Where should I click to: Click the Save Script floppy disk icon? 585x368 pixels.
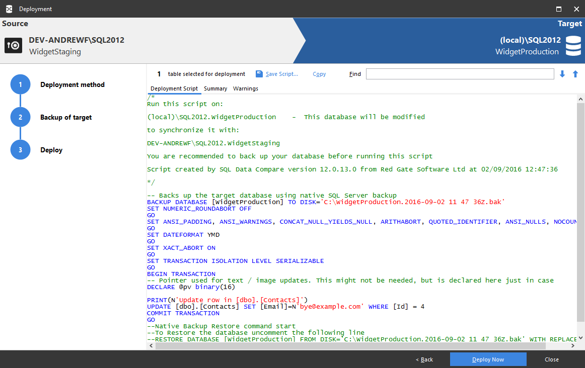(259, 74)
